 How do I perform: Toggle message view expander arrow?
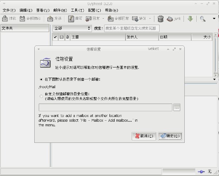pos(214,79)
